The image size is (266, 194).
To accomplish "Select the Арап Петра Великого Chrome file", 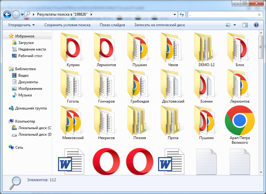I will [240, 125].
